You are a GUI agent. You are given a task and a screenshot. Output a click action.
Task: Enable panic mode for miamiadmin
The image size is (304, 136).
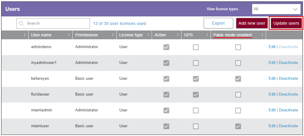(x=238, y=110)
